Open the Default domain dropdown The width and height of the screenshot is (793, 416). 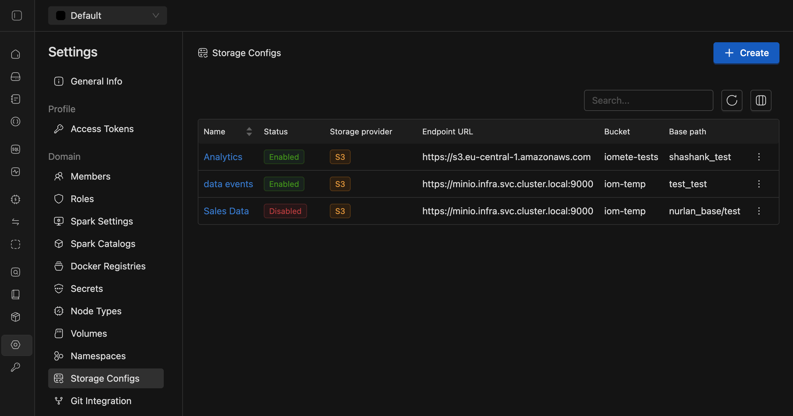tap(108, 16)
